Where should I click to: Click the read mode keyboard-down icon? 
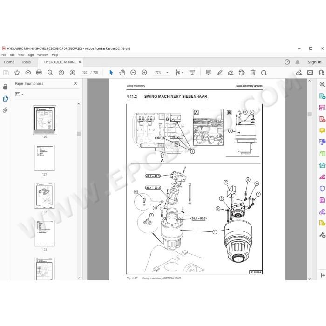click(192, 73)
